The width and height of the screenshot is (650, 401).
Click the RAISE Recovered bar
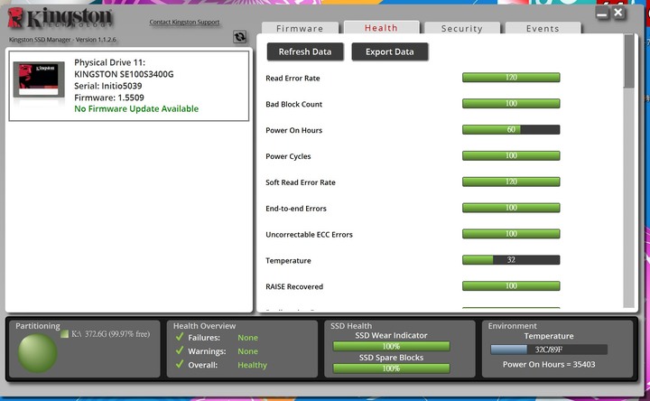pos(511,286)
